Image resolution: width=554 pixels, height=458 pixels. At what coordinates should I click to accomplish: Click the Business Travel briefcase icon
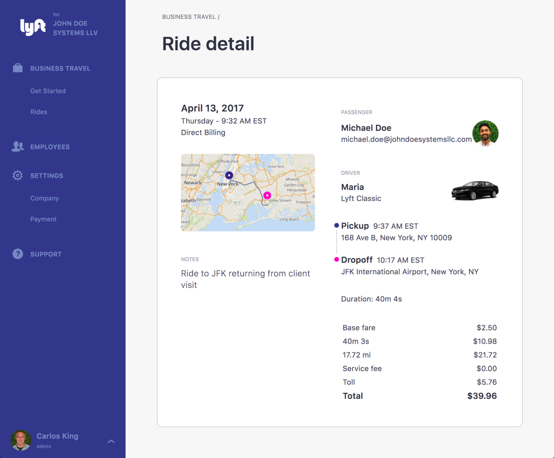click(x=17, y=68)
